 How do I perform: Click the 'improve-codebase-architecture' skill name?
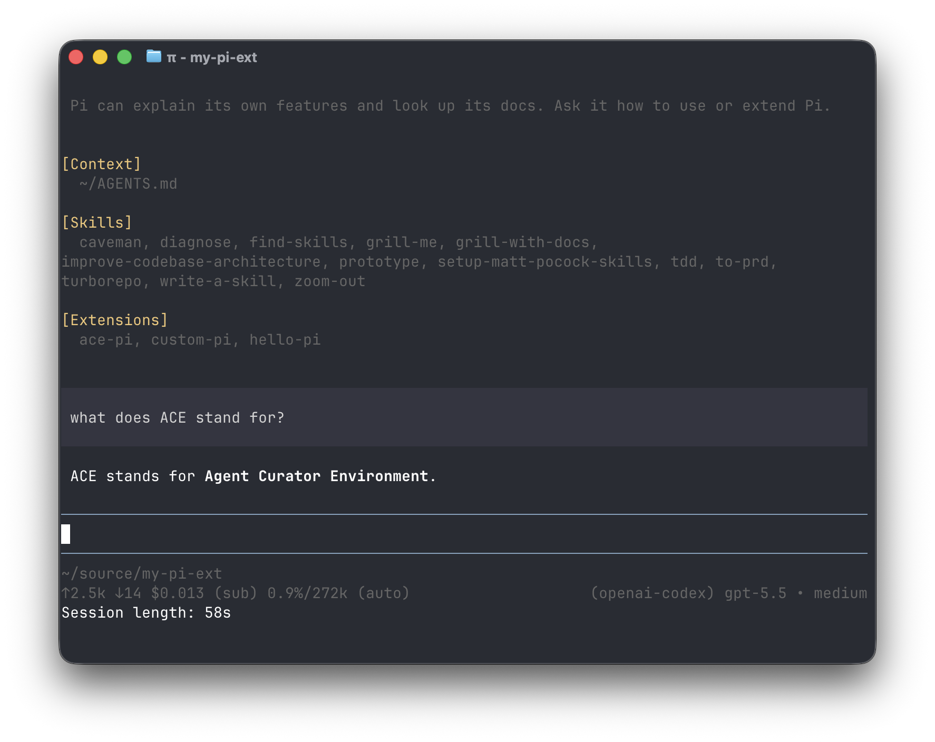tap(191, 262)
